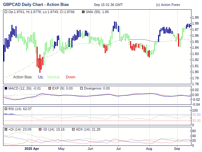The width and height of the screenshot is (202, 152).
Task: Click the GBPCAD Daily Chart title
Action: (36, 5)
